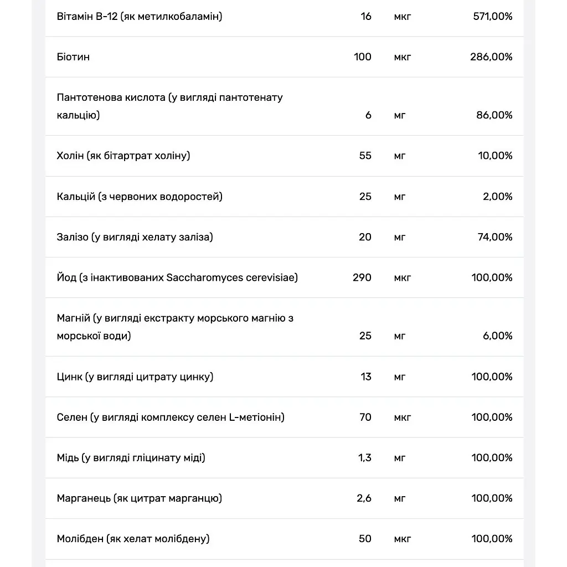This screenshot has width=567, height=567.
Task: Select the Вітамін B-12 ingredient name
Action: click(x=139, y=17)
